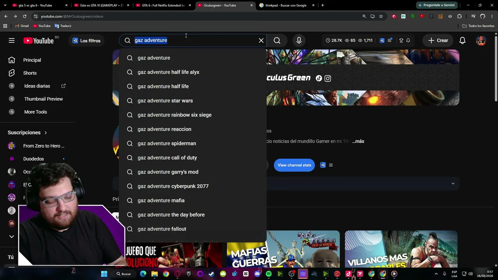Image resolution: width=498 pixels, height=280 pixels.
Task: Click Pregúntale a Gemini button
Action: [x=436, y=5]
